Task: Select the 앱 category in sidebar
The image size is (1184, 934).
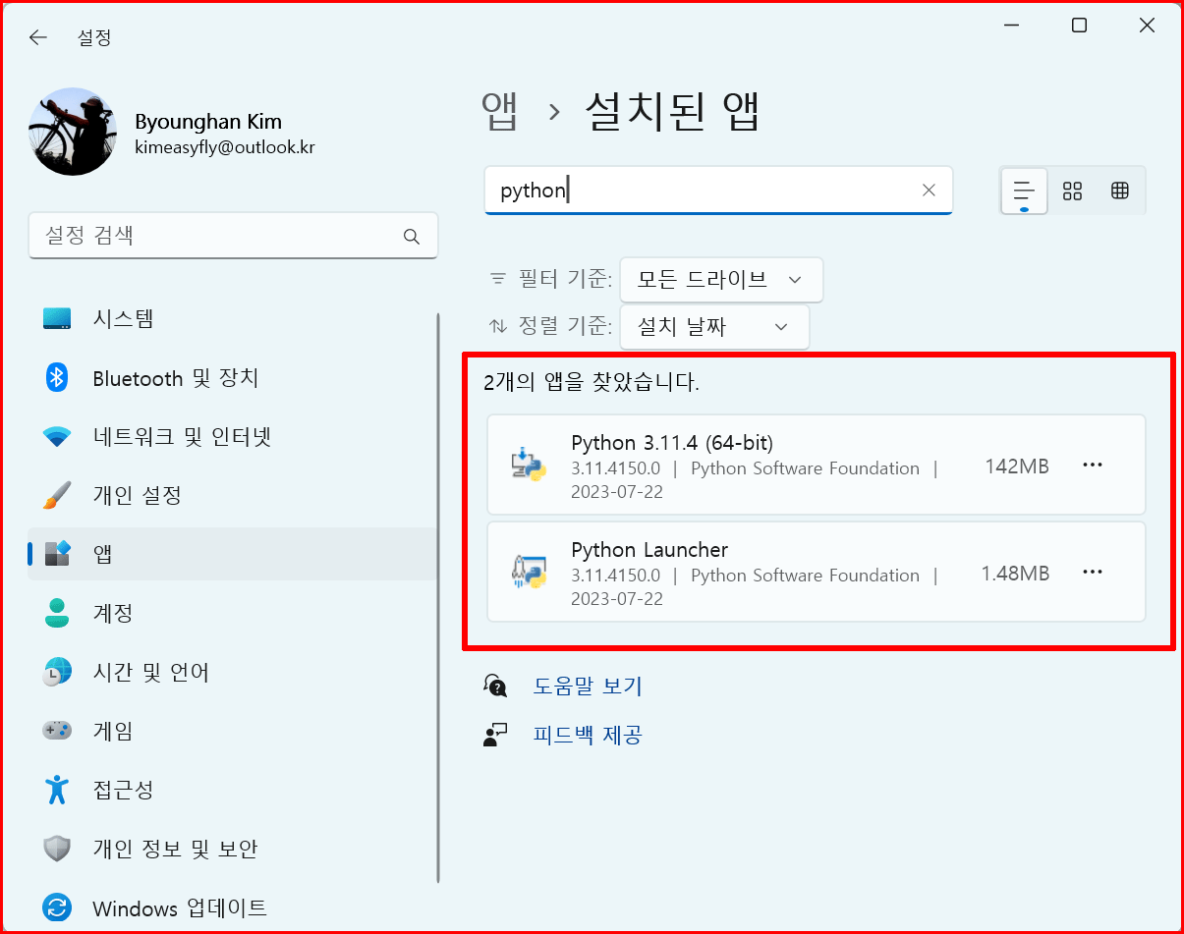Action: click(232, 554)
